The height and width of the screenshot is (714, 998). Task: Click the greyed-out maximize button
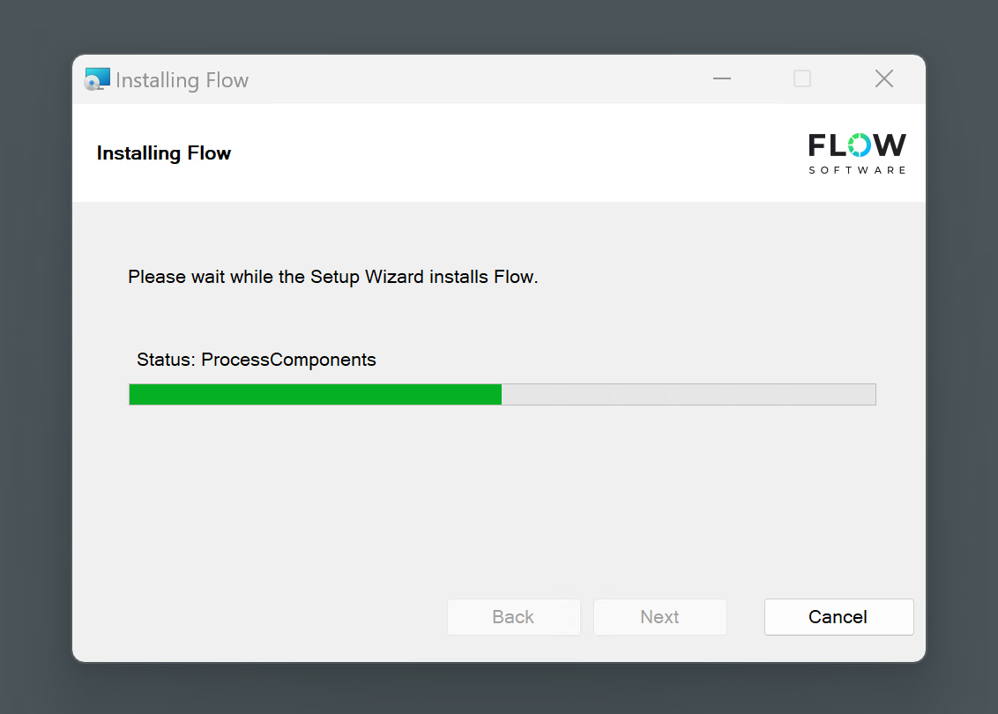click(x=802, y=79)
